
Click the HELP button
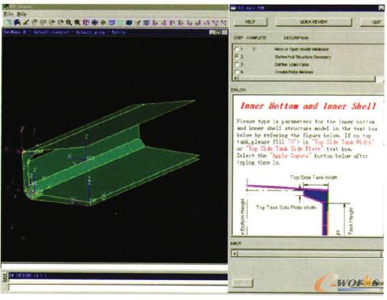[x=251, y=21]
